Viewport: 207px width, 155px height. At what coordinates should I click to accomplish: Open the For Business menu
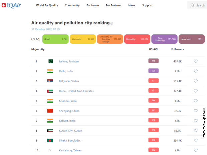tap(114, 5)
